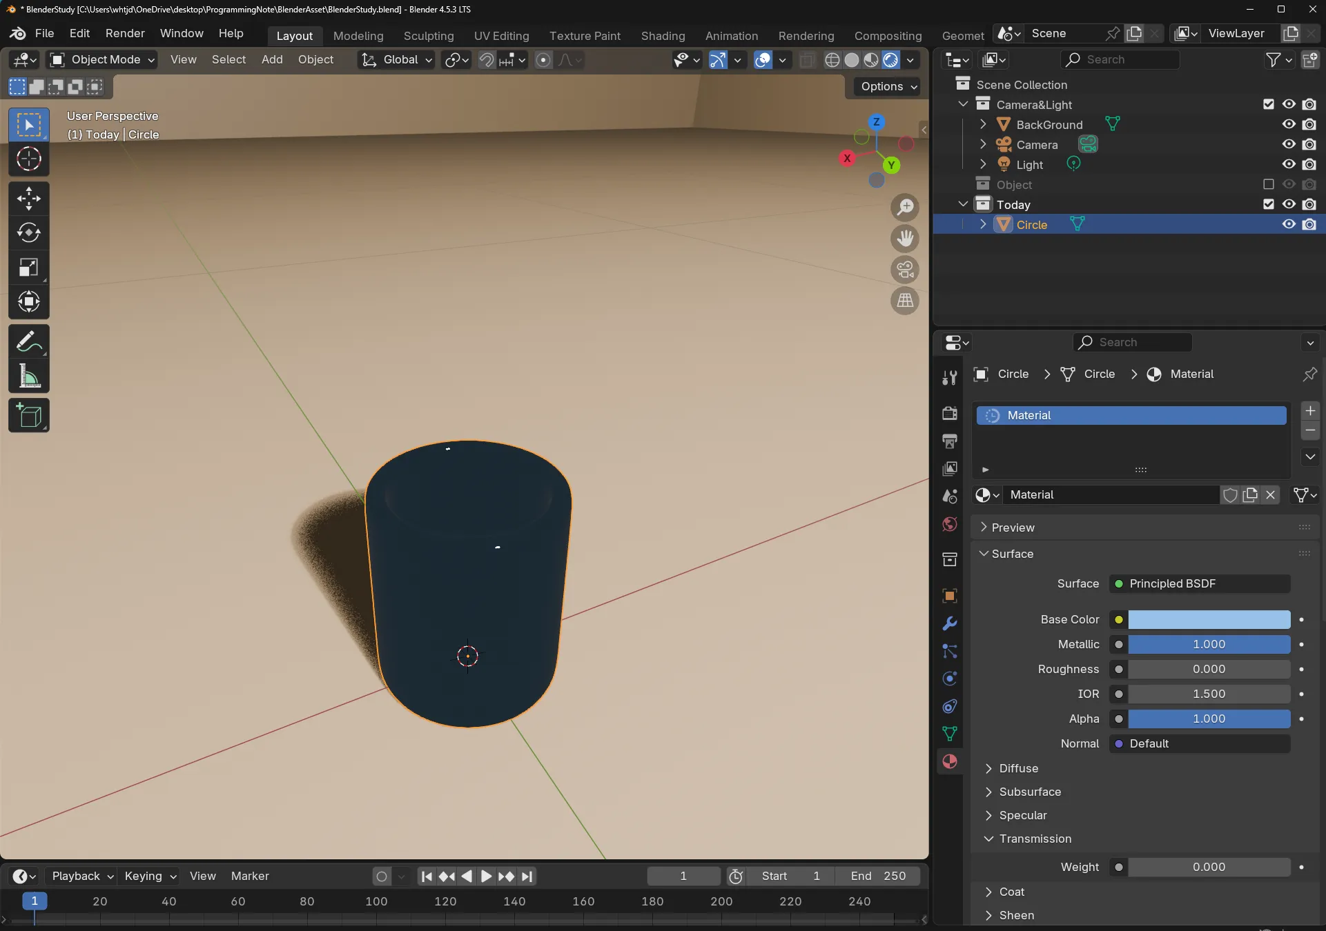1326x931 pixels.
Task: Click the Add Cube tool
Action: click(28, 416)
